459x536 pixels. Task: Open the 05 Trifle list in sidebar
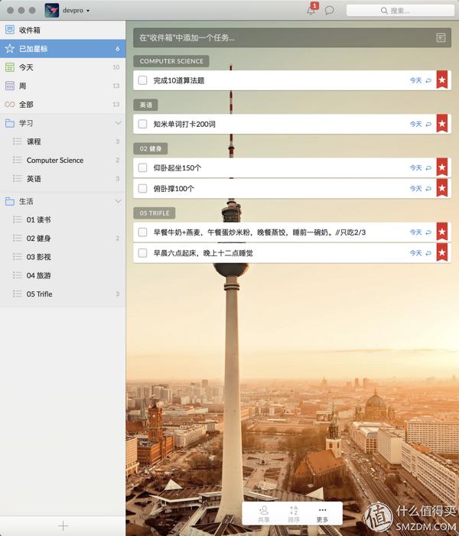point(63,294)
